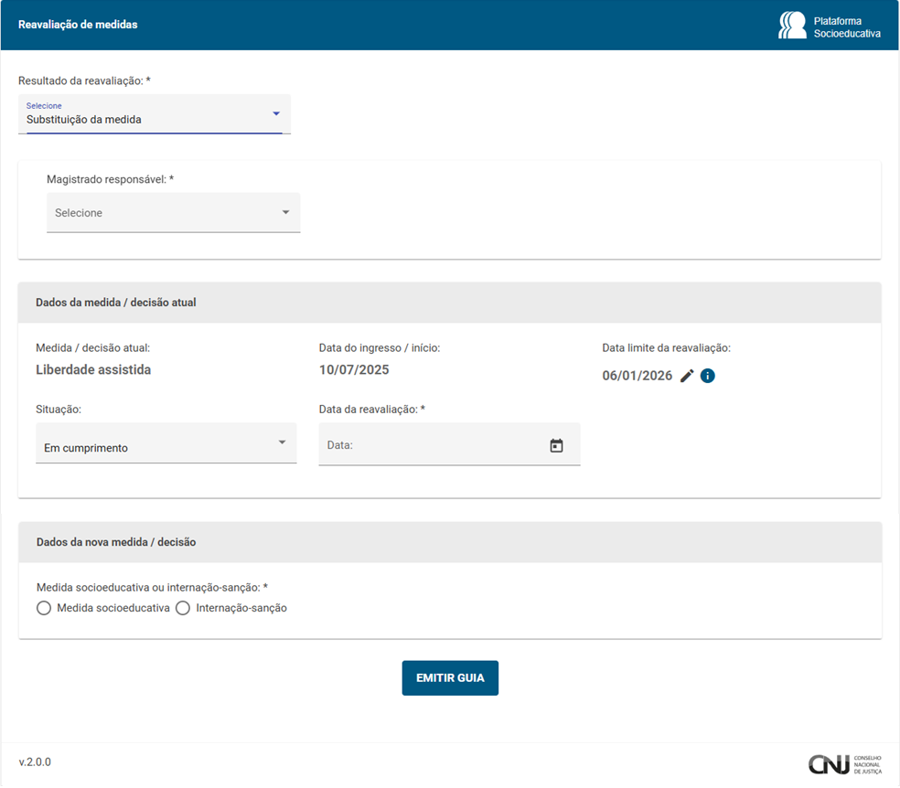
Task: Click the pencil icon to edit reavaliação deadline
Action: point(687,376)
